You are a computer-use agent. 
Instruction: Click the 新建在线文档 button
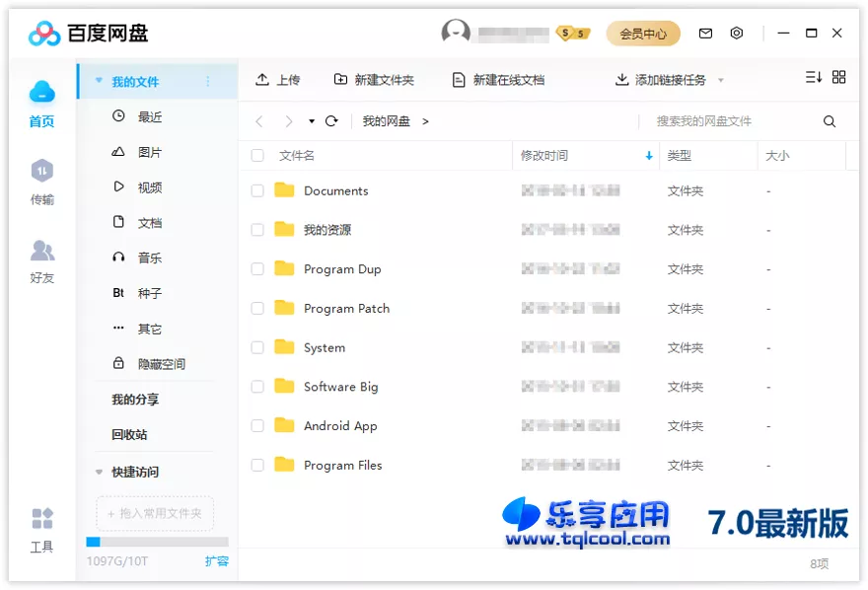click(498, 80)
